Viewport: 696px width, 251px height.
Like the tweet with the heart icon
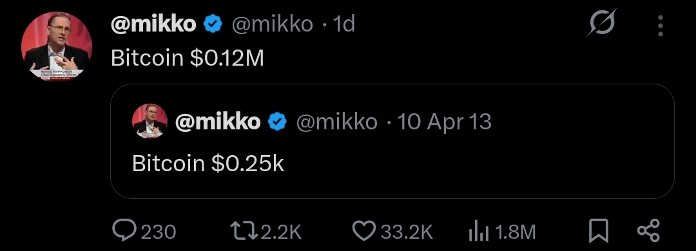pyautogui.click(x=364, y=231)
